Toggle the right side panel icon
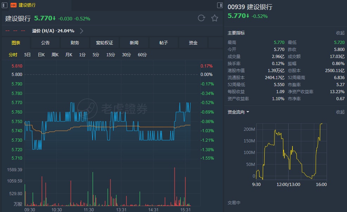This screenshot has width=347, height=212. point(220,5)
